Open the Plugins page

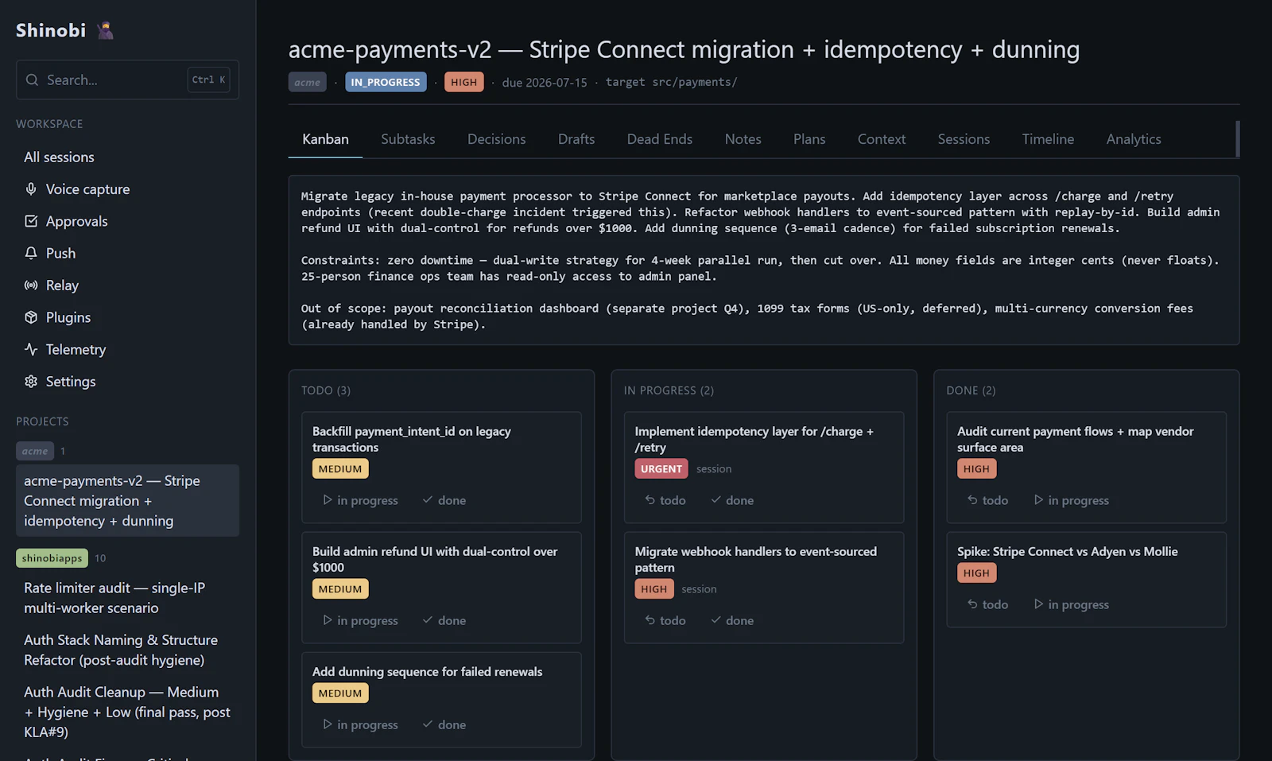click(127, 317)
